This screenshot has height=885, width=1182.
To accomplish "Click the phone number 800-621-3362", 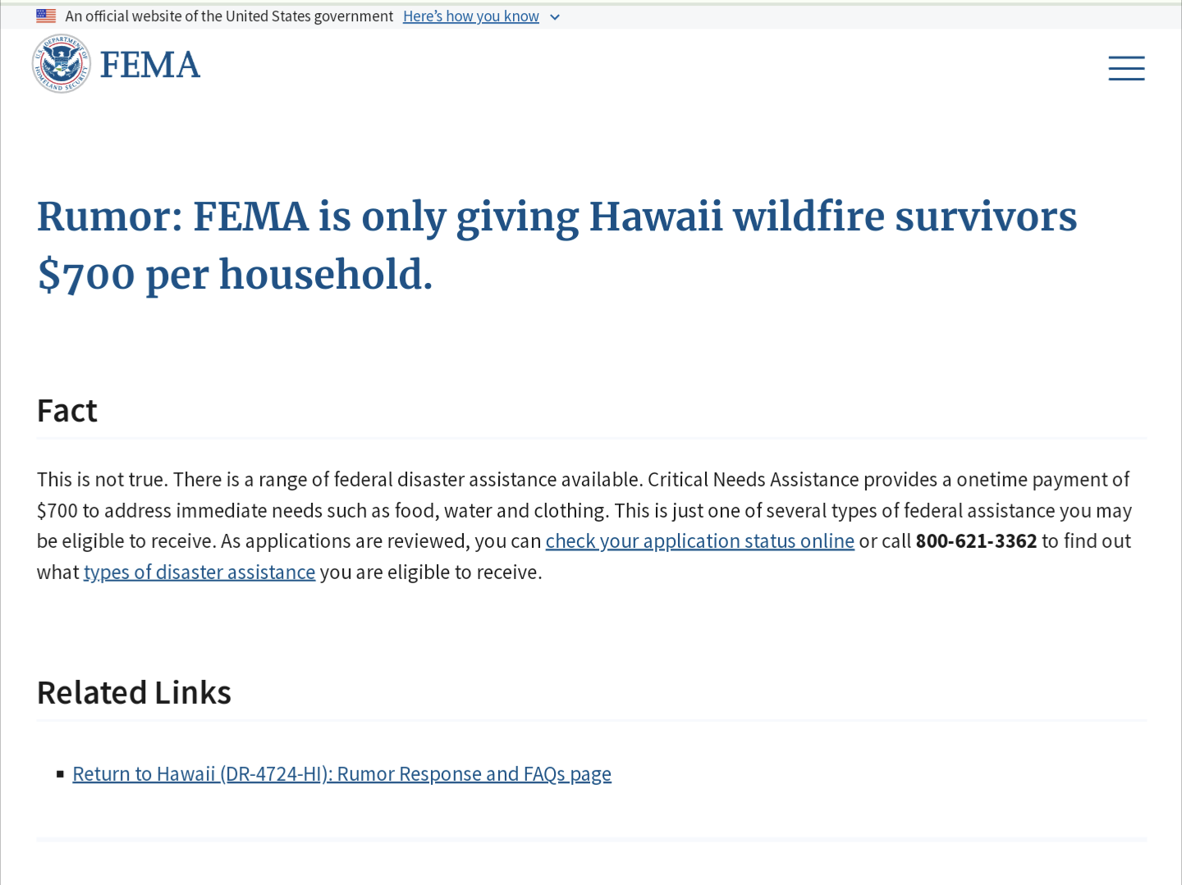I will coord(976,541).
